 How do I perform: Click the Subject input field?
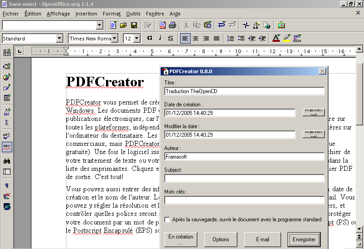[244, 178]
